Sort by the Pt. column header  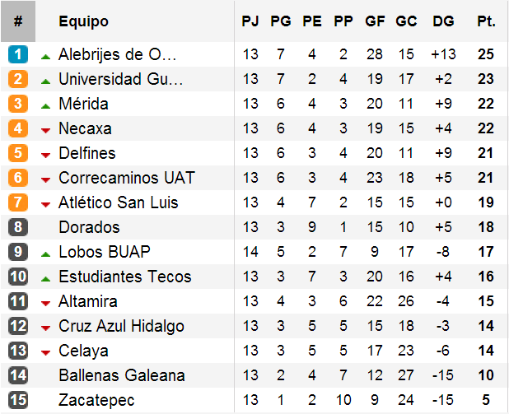click(486, 21)
